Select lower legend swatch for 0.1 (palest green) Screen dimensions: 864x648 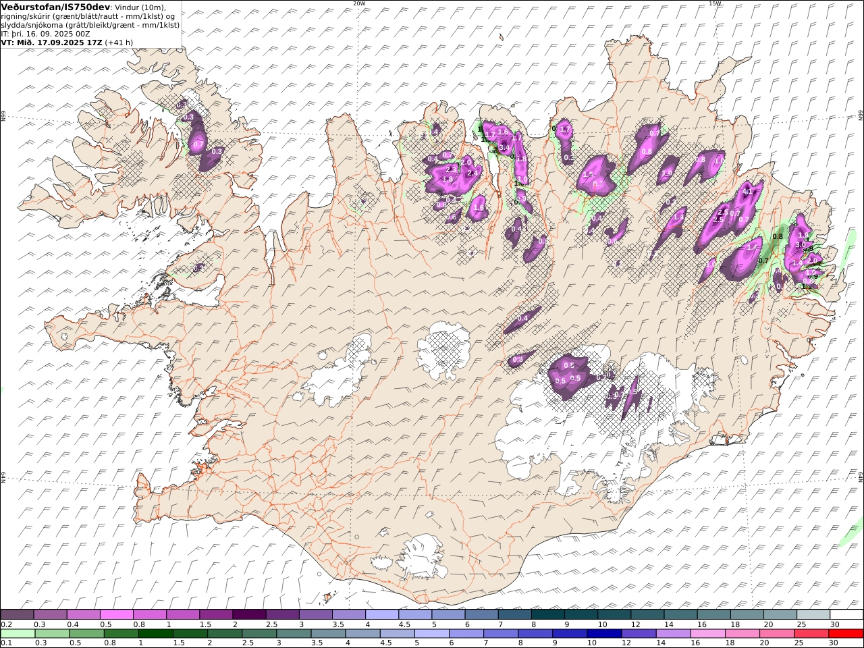(18, 633)
